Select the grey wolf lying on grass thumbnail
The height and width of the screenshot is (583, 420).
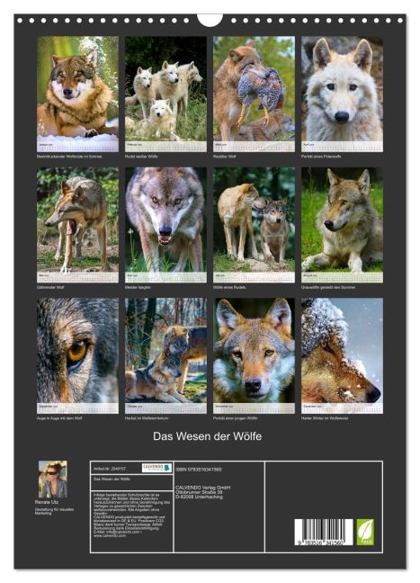coord(342,225)
